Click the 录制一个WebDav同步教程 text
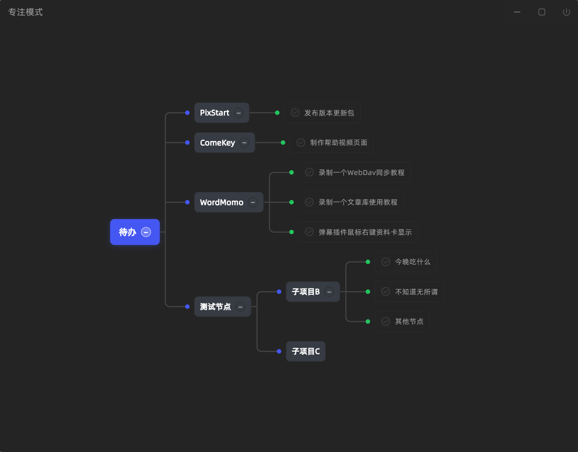Viewport: 578px width, 452px height. 362,172
